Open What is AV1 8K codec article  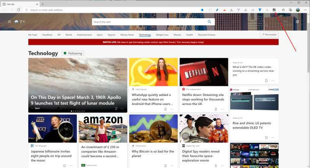[x=253, y=71]
